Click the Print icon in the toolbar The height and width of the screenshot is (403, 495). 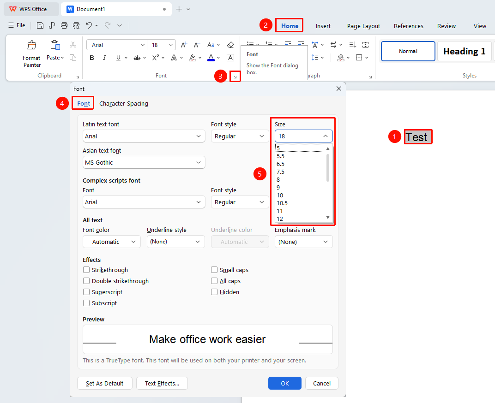[x=64, y=25]
